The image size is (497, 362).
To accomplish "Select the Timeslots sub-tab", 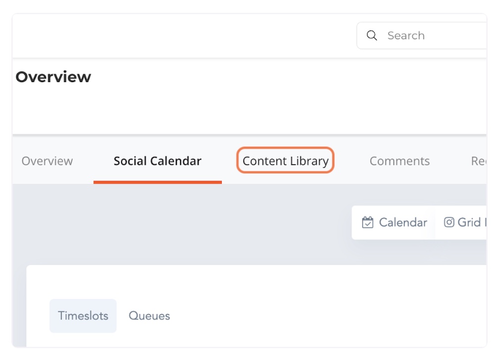I will [83, 316].
